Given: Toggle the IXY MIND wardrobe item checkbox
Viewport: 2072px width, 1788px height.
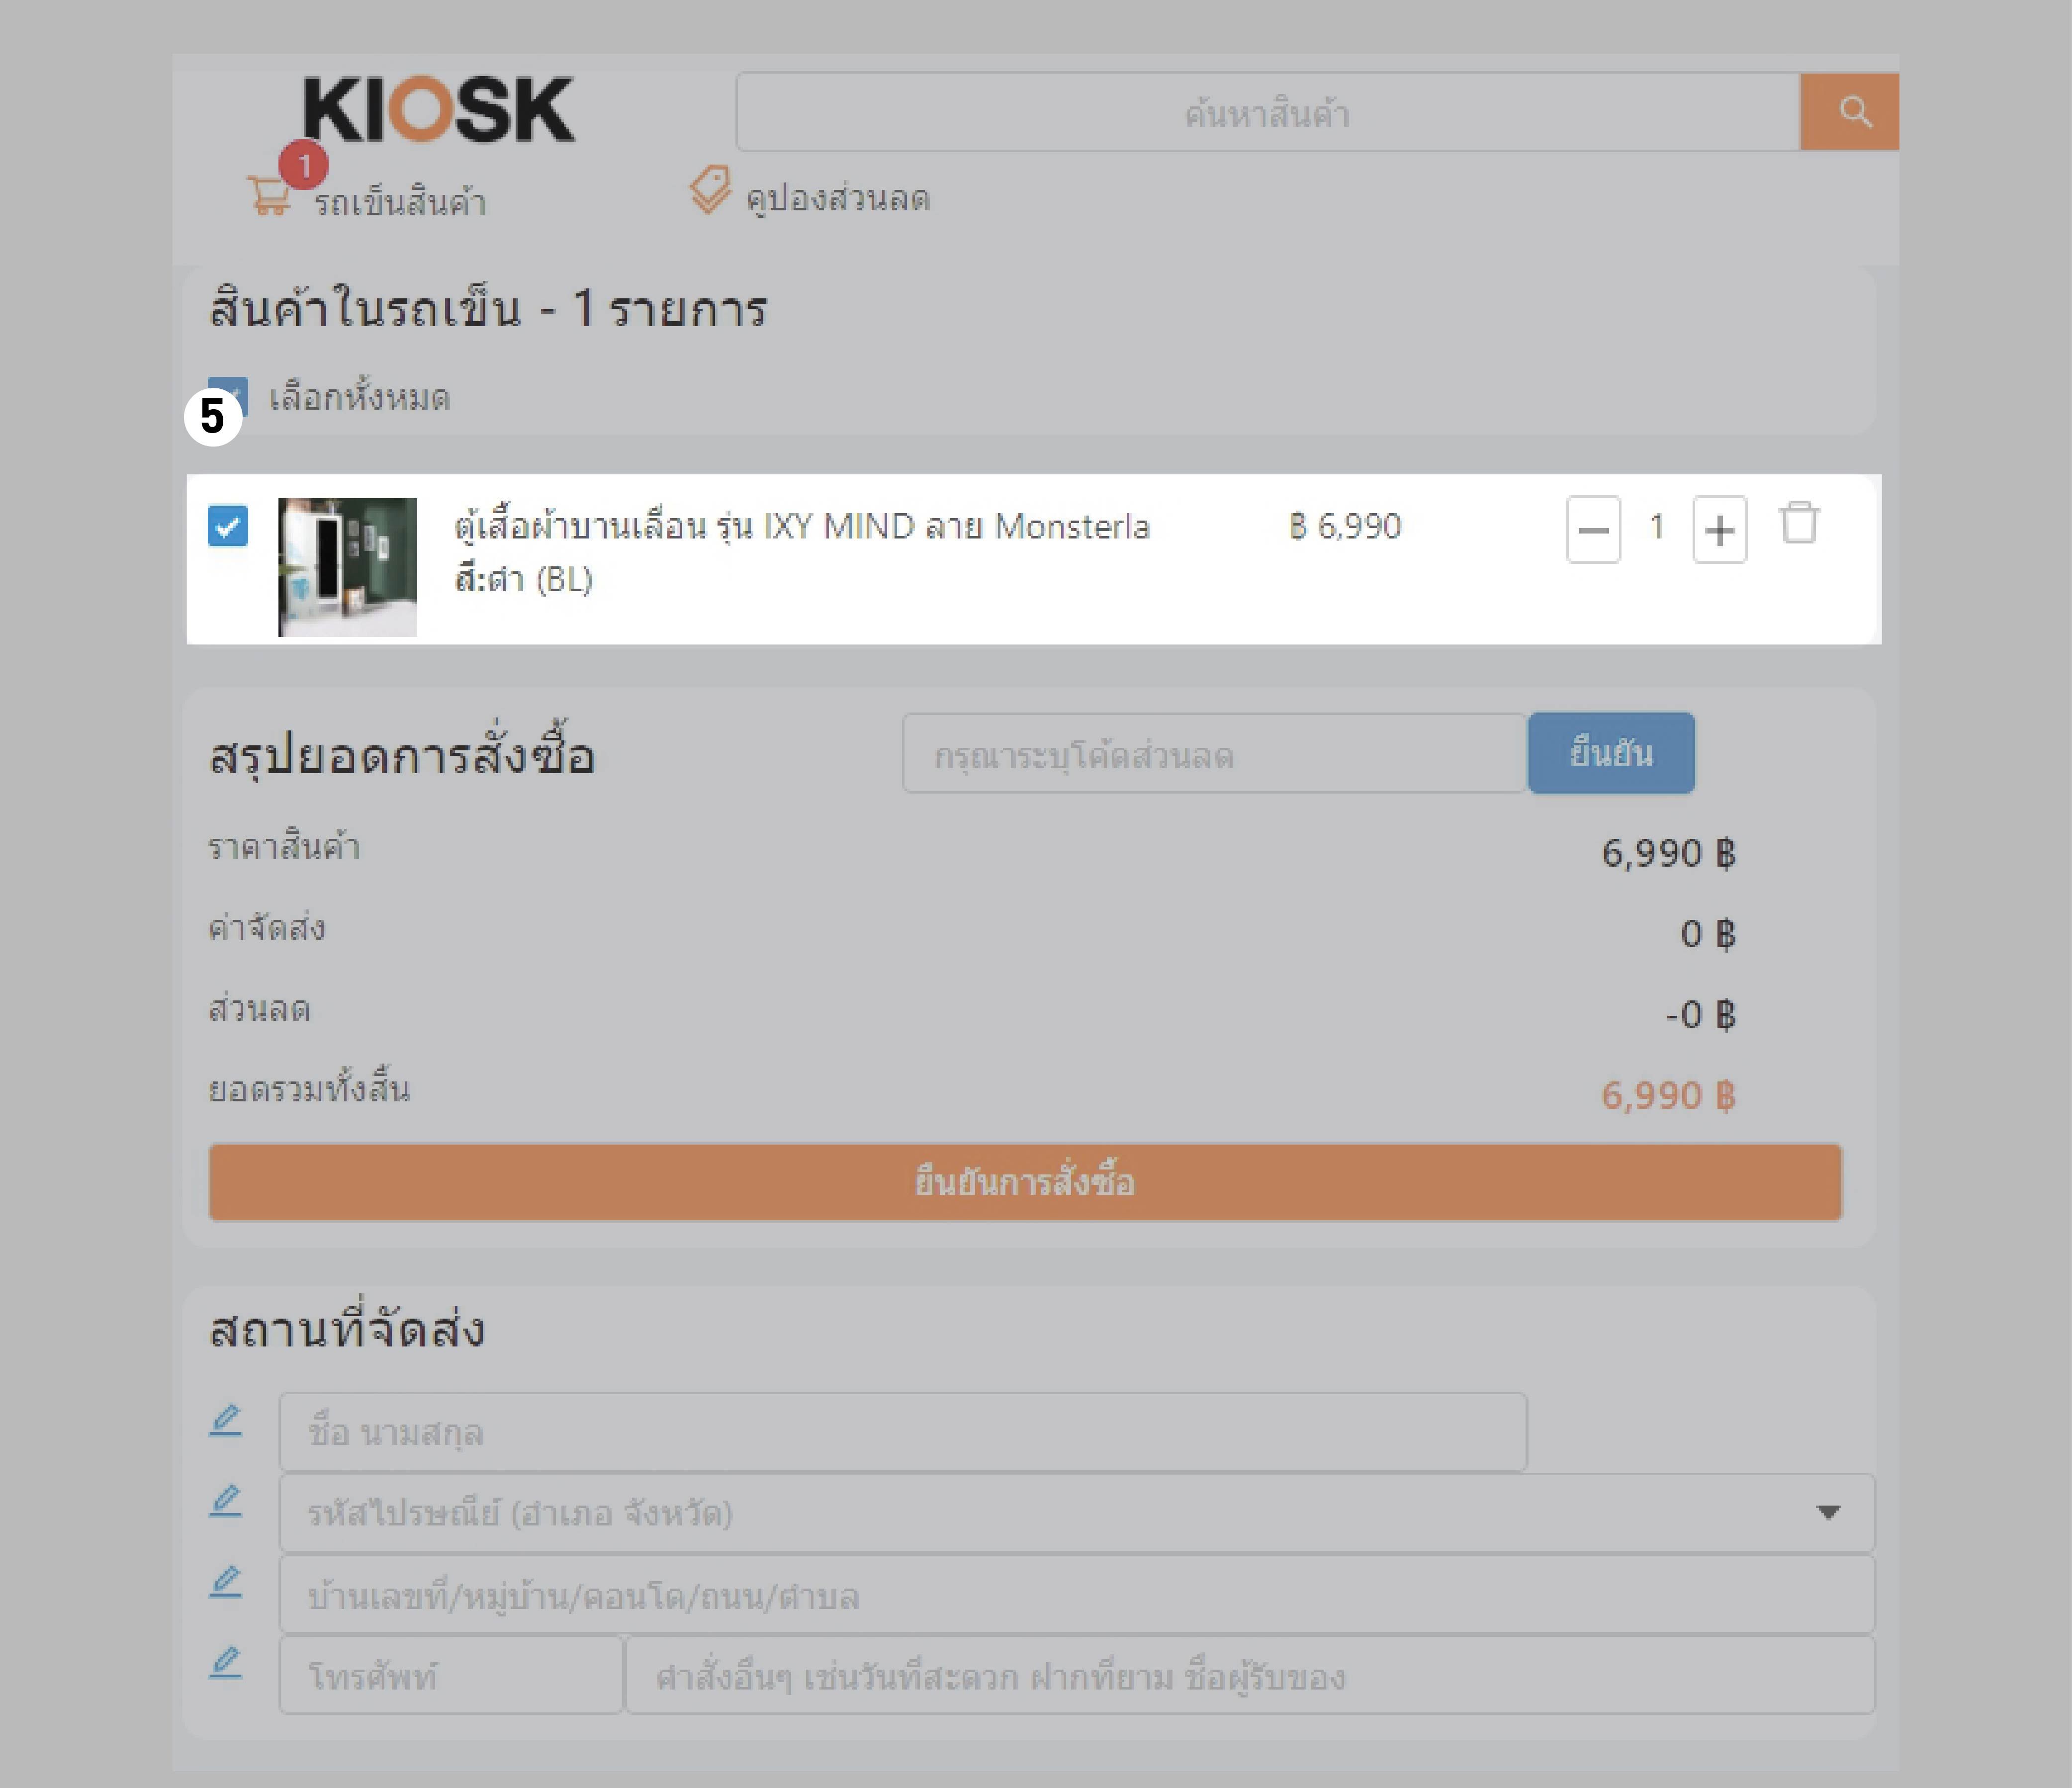Looking at the screenshot, I should (x=228, y=525).
